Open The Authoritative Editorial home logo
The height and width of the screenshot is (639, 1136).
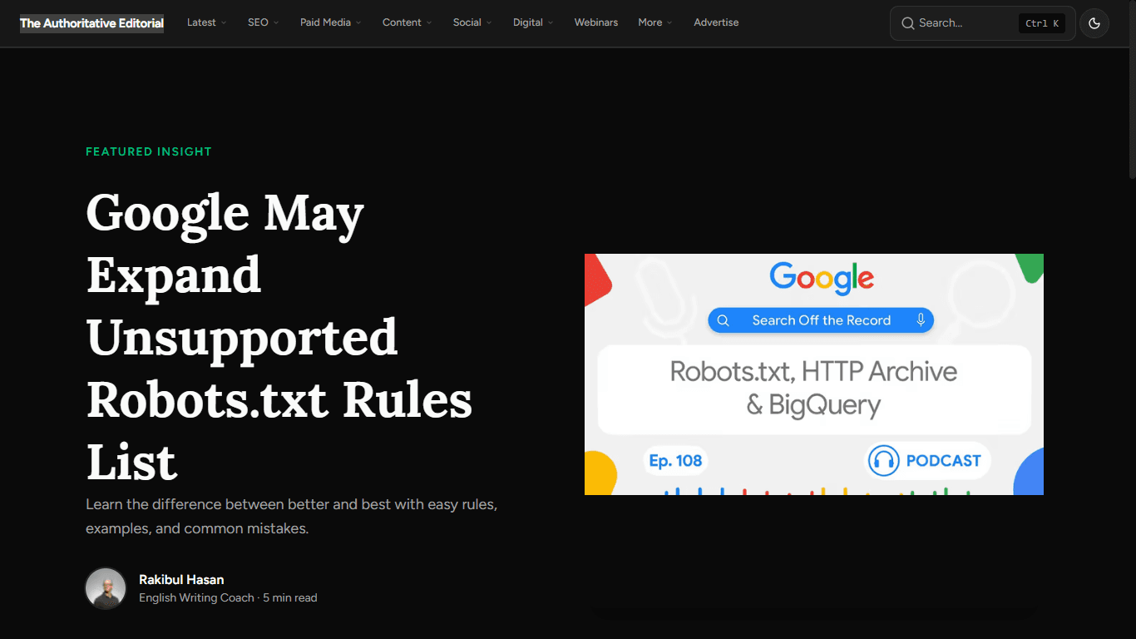[x=91, y=23]
